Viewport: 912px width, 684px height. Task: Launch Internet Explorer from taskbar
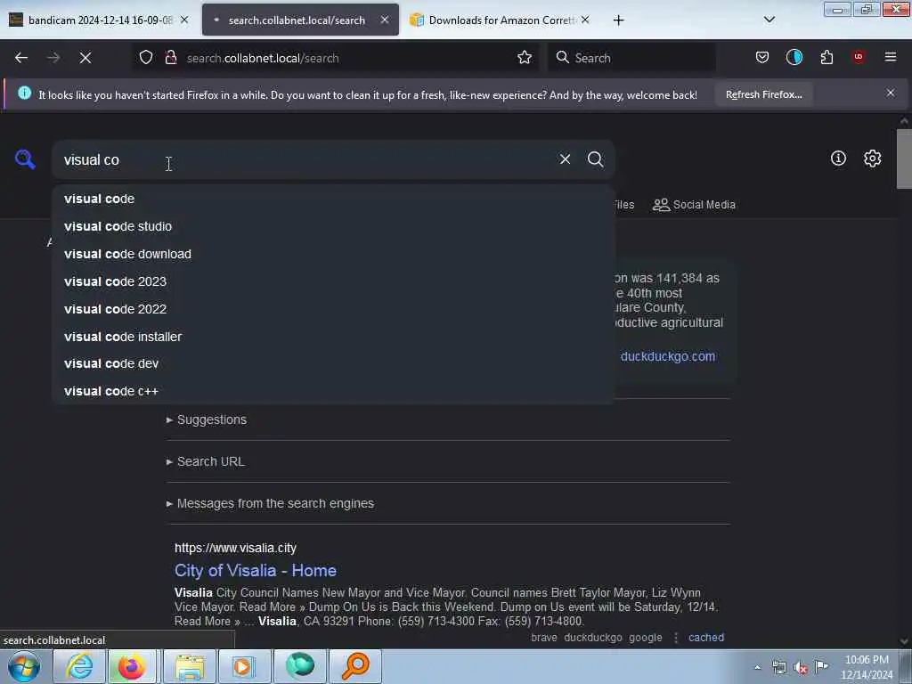point(79,666)
